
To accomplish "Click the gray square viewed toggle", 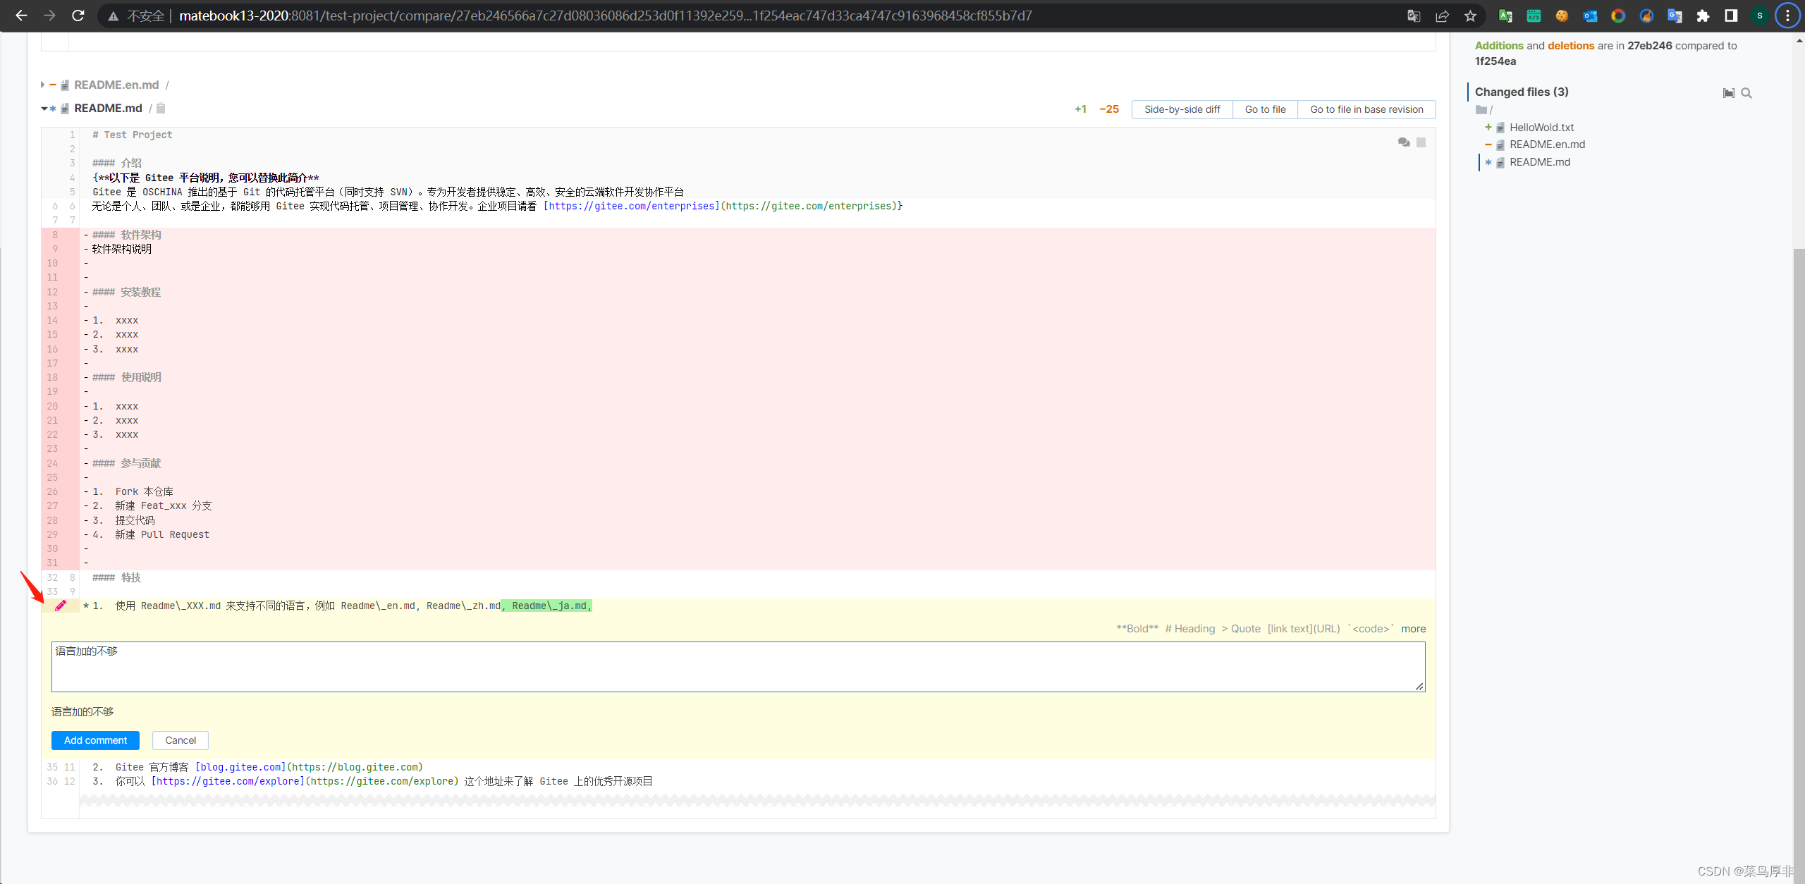I will point(1421,142).
